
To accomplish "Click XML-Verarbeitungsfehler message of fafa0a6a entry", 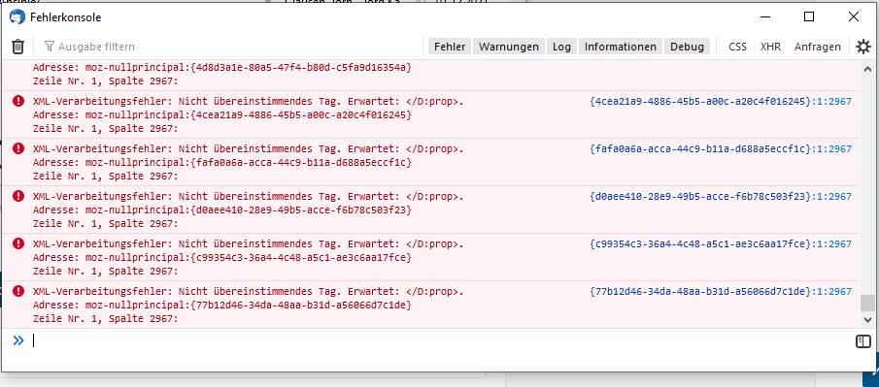I will [249, 149].
